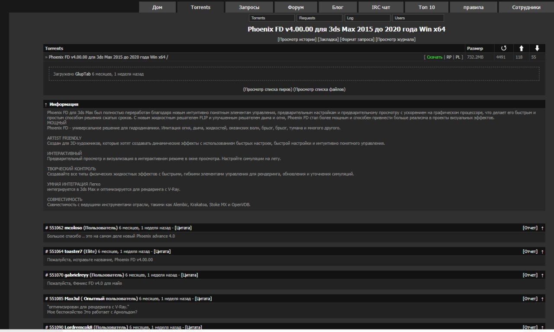Open post number 551085 permalink

pyautogui.click(x=54, y=299)
